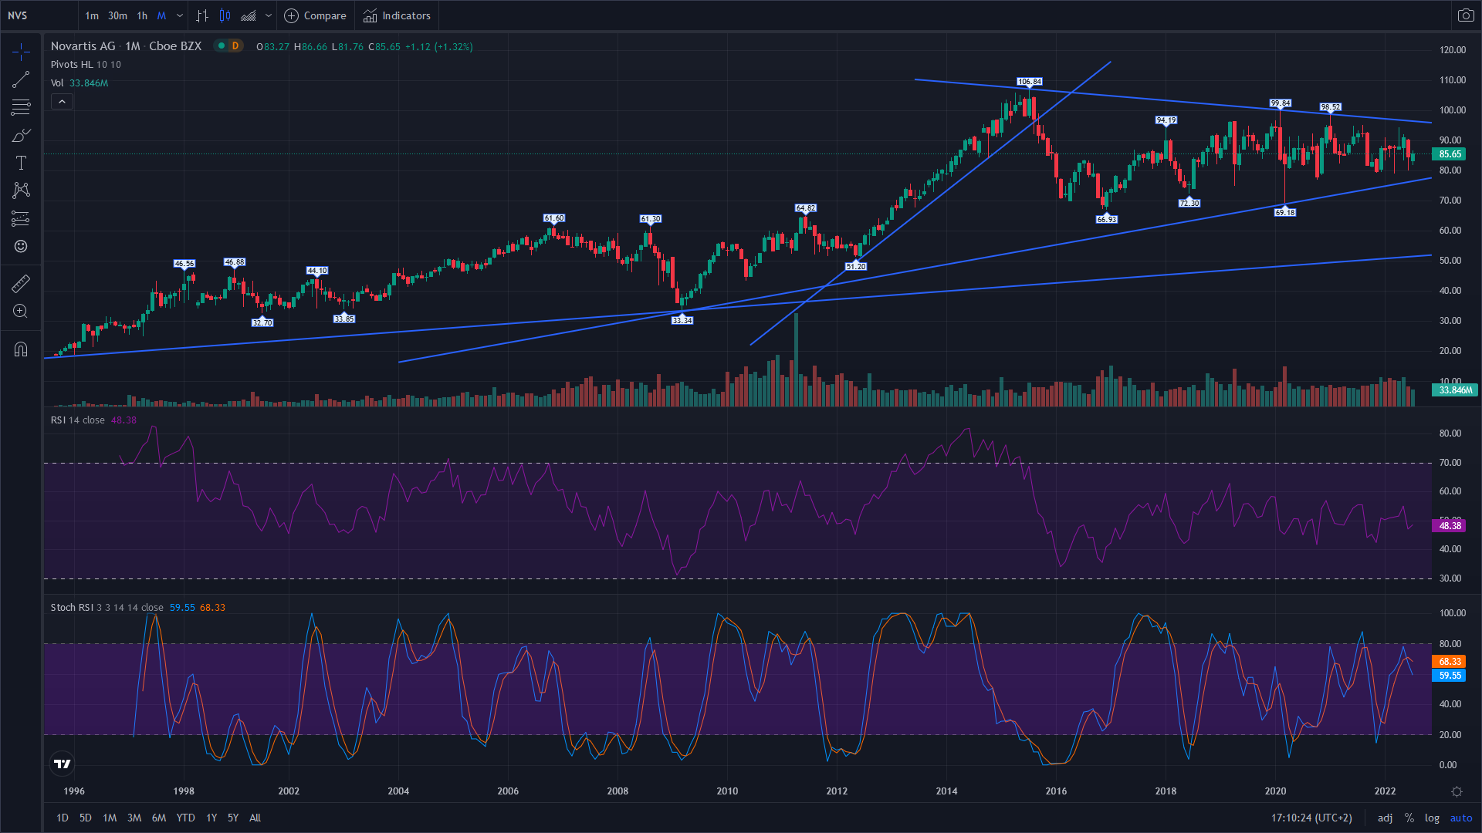The height and width of the screenshot is (833, 1482).
Task: Select the ruler measure tool
Action: pos(21,283)
